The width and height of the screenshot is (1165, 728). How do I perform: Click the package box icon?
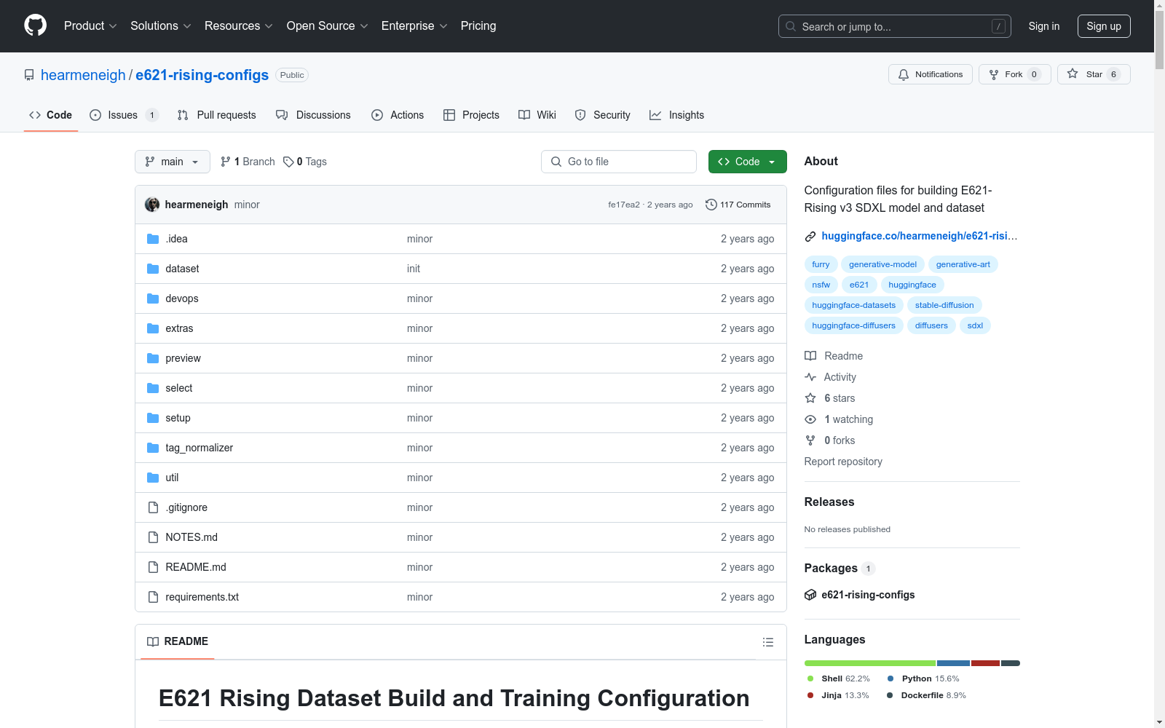pos(810,595)
